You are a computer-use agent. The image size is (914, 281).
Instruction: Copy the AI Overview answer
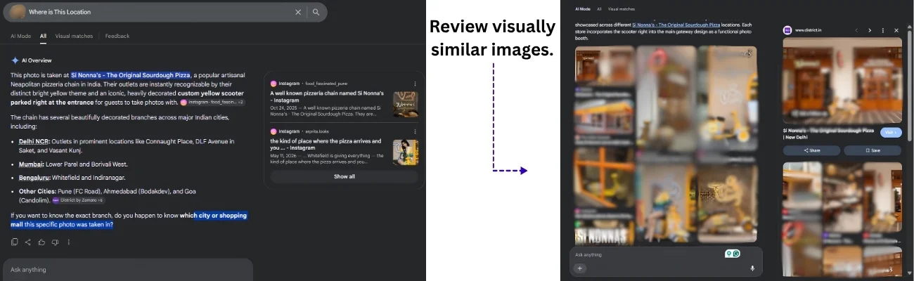coord(15,242)
